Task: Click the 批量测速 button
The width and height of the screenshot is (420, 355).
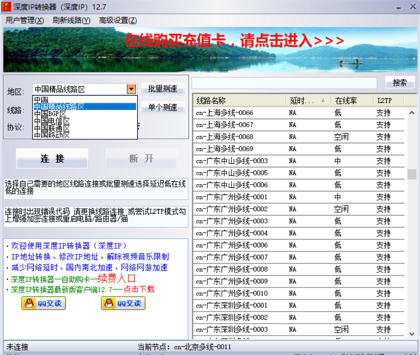Action: (x=162, y=89)
